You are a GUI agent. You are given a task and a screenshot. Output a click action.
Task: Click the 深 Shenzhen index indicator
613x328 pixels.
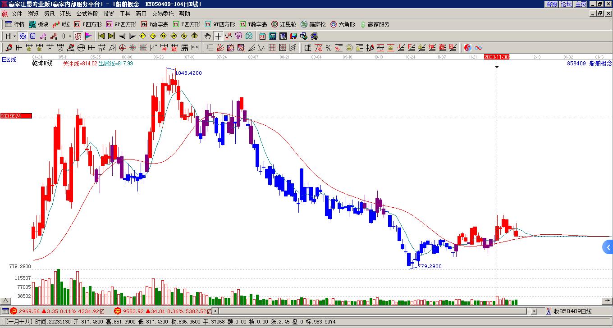(x=118, y=311)
